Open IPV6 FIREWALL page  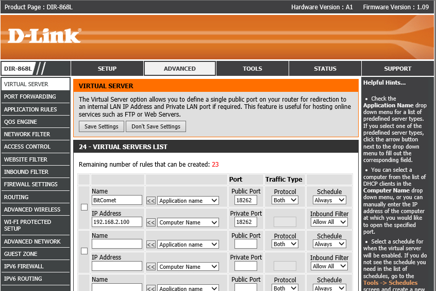[x=36, y=266]
